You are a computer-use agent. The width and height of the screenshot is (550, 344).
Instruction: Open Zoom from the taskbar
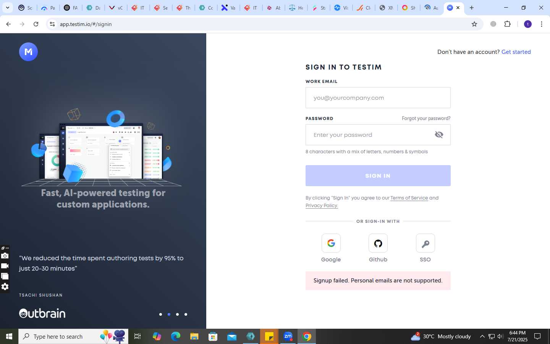[x=288, y=336]
